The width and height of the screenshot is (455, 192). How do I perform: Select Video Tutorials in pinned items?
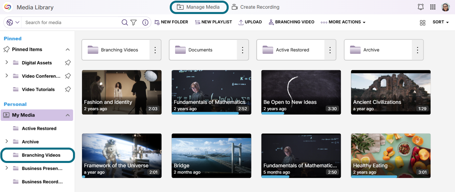[38, 89]
